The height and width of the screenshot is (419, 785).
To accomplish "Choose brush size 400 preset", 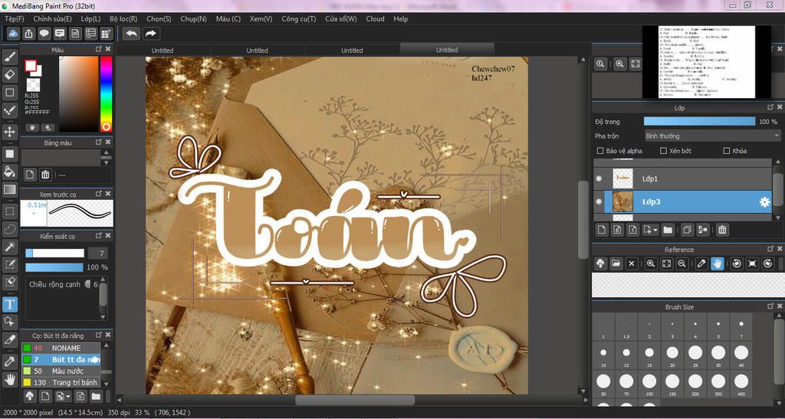I will tap(741, 385).
